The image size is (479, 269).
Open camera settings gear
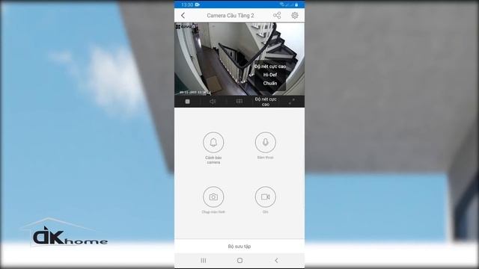(x=294, y=15)
